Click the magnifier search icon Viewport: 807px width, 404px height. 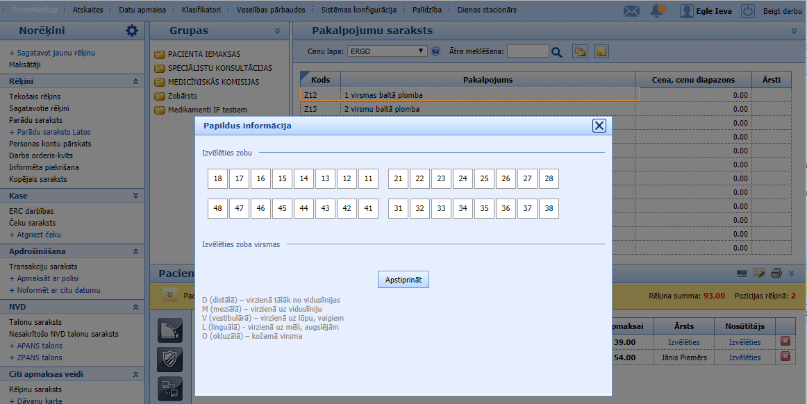click(x=556, y=51)
